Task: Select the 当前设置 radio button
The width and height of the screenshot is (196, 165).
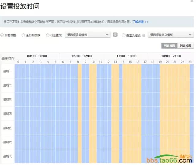Action: [x=2, y=35]
